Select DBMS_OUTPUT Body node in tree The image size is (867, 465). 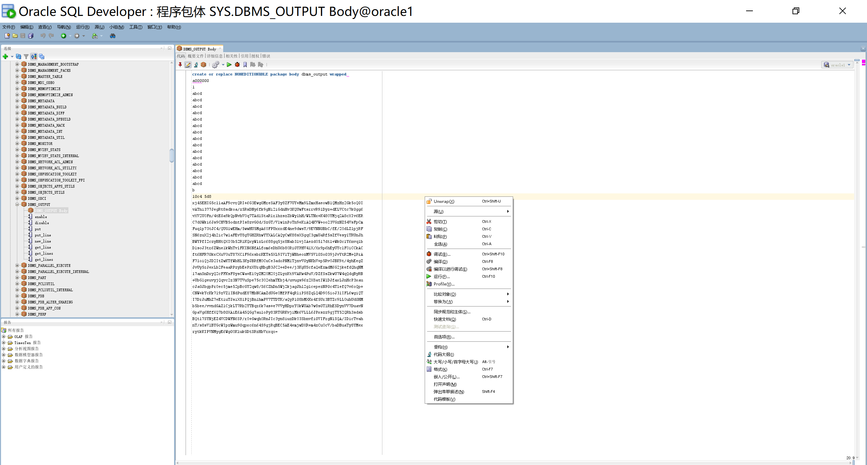[51, 211]
